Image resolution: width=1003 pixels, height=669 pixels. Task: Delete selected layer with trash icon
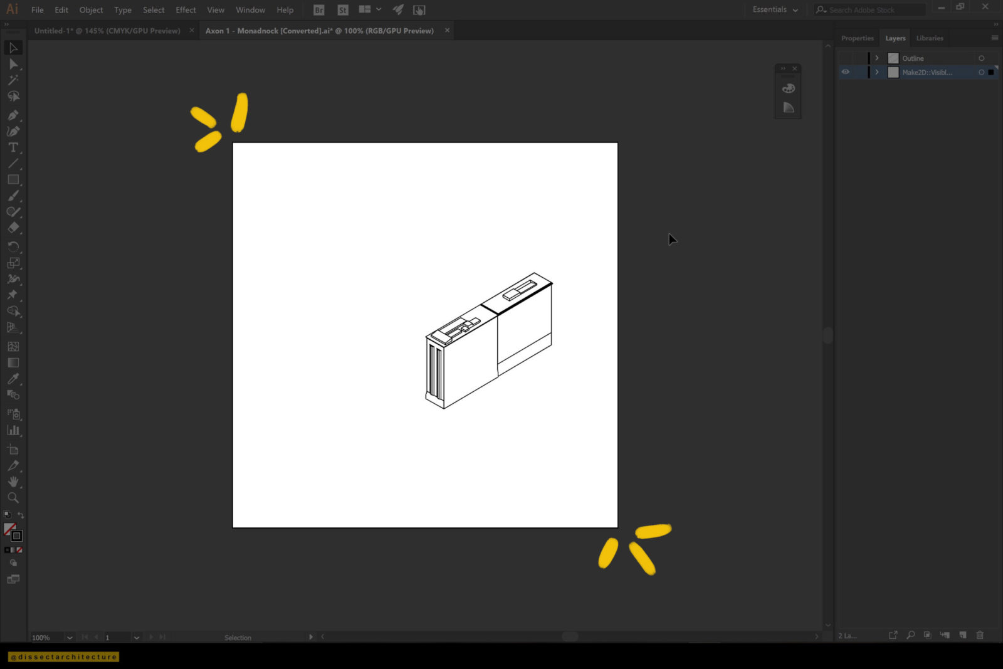tap(980, 636)
